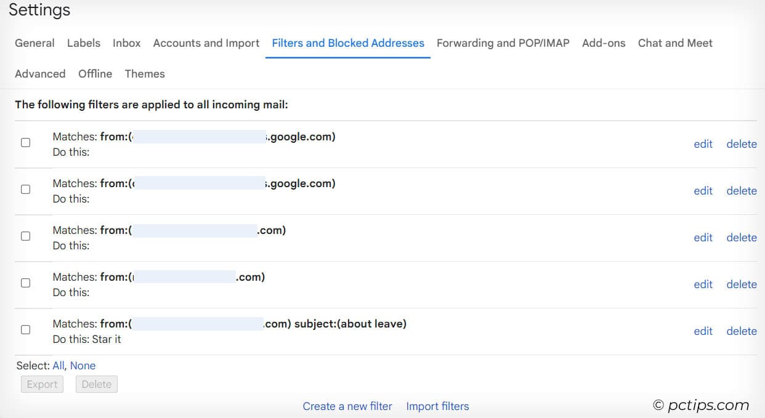Screen dimensions: 765x418
Task: Open the Themes tab
Action: 144,73
